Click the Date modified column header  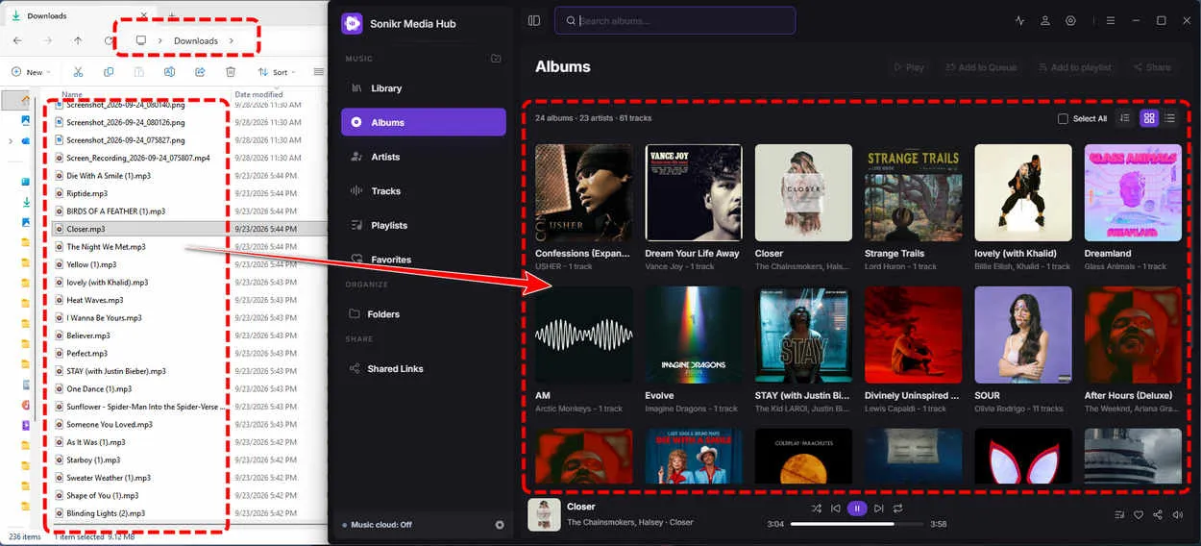[258, 94]
